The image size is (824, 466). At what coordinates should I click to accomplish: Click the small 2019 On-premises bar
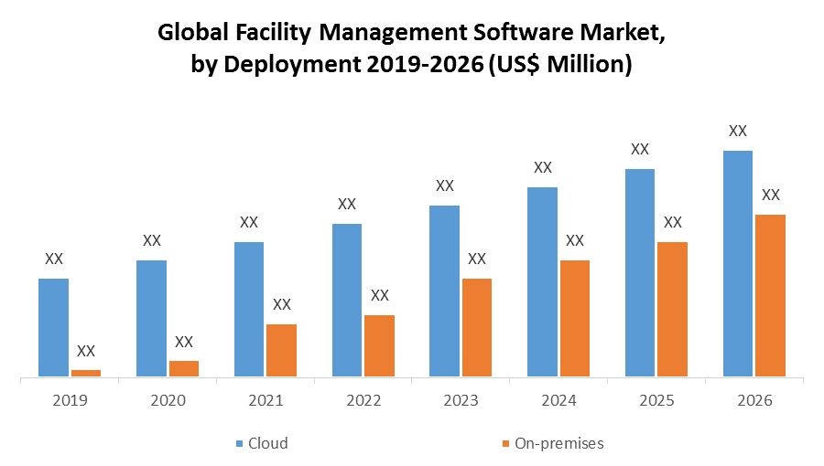[x=86, y=373]
